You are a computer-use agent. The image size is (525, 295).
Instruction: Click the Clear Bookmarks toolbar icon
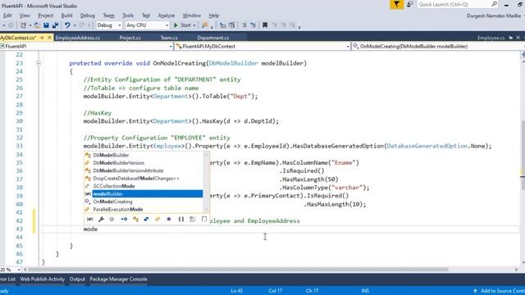coord(292,25)
